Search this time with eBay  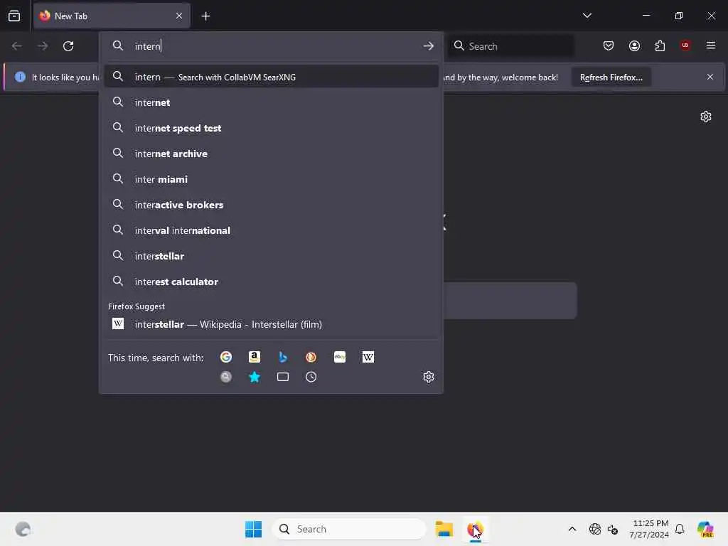339,357
